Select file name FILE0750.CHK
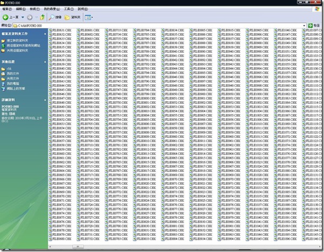The height and width of the screenshot is (252, 324). [118, 103]
